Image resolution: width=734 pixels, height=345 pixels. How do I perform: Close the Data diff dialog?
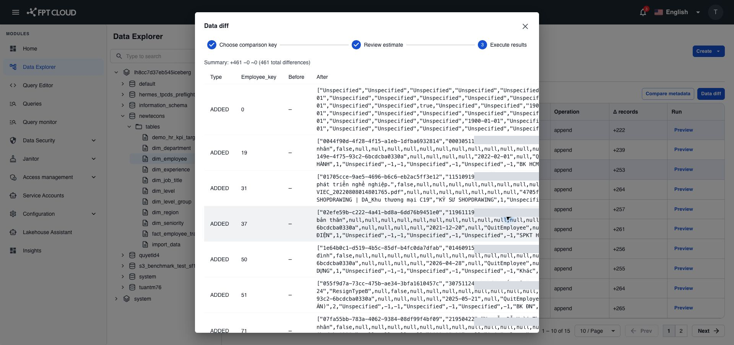click(525, 26)
